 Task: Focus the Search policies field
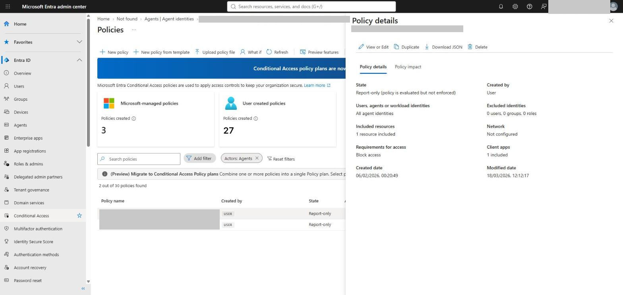coord(139,159)
